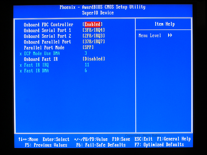Click the F5: Previous Values hint
The width and height of the screenshot is (207, 155).
click(46, 145)
